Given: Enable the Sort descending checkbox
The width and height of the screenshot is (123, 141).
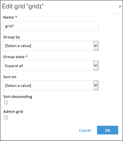Looking at the screenshot, I should 6,103.
